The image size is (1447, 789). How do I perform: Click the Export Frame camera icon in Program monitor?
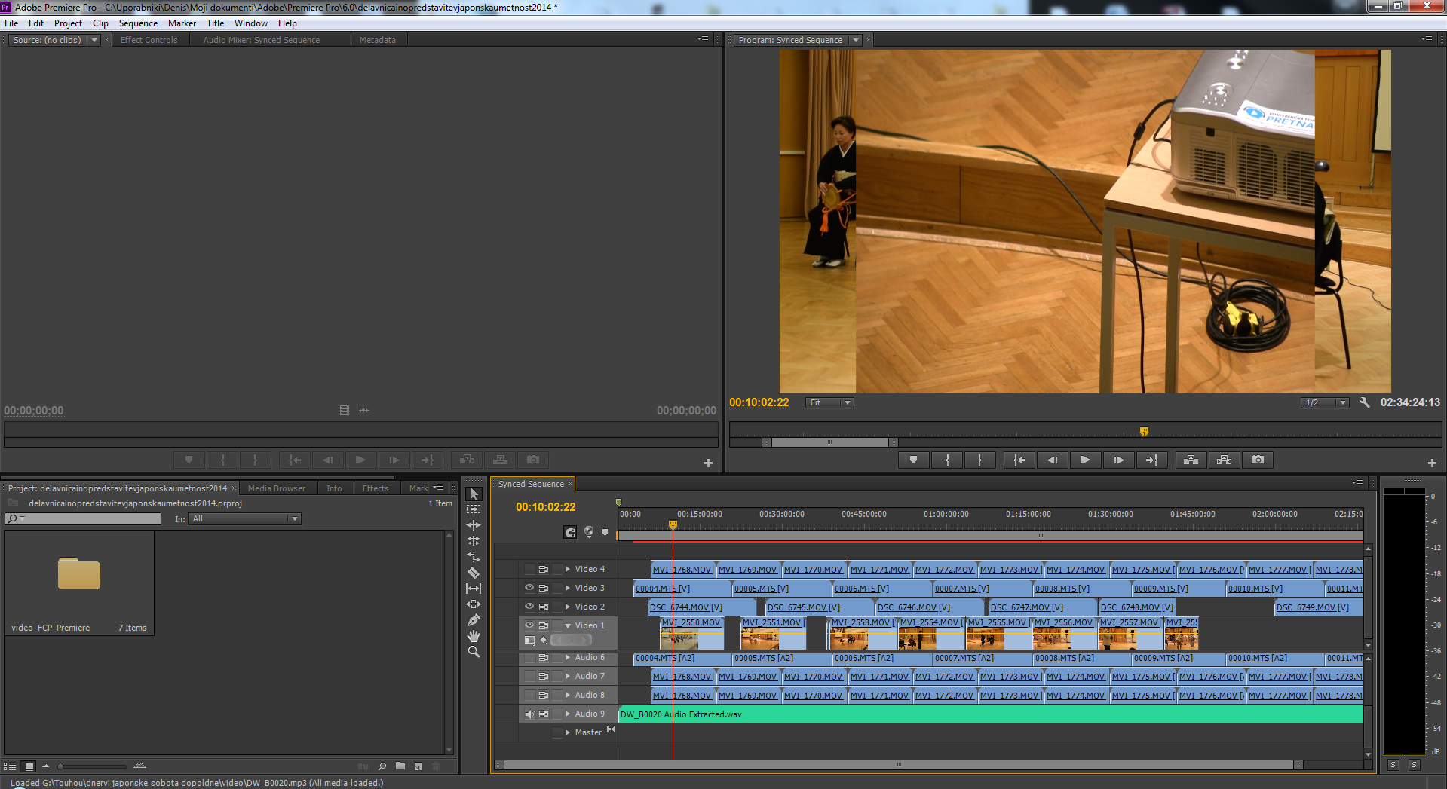(1257, 460)
